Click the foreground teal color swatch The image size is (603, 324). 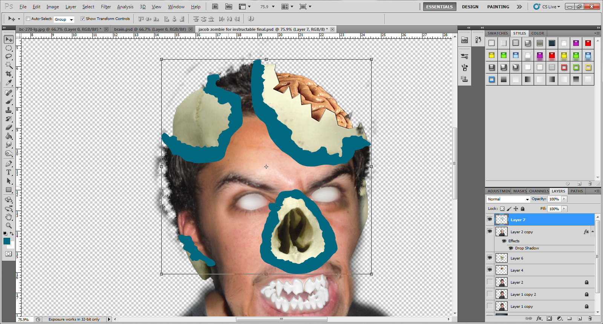[x=7, y=241]
